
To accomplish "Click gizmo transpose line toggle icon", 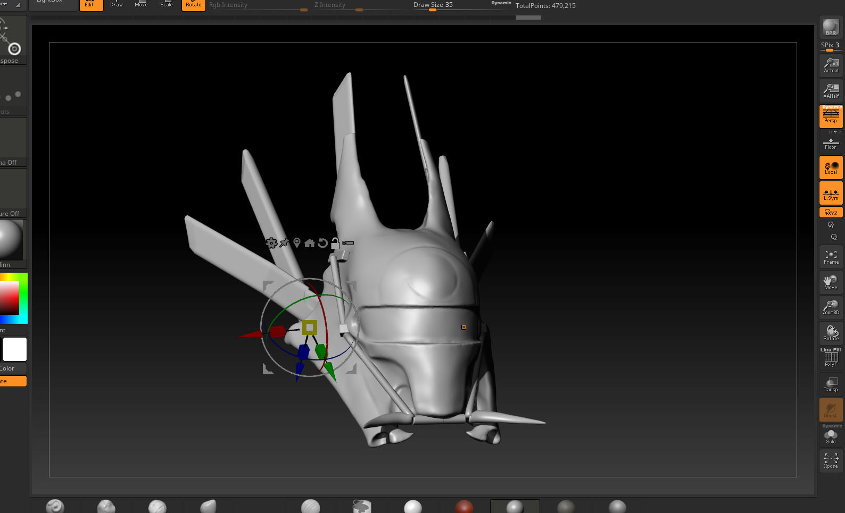I will click(348, 243).
